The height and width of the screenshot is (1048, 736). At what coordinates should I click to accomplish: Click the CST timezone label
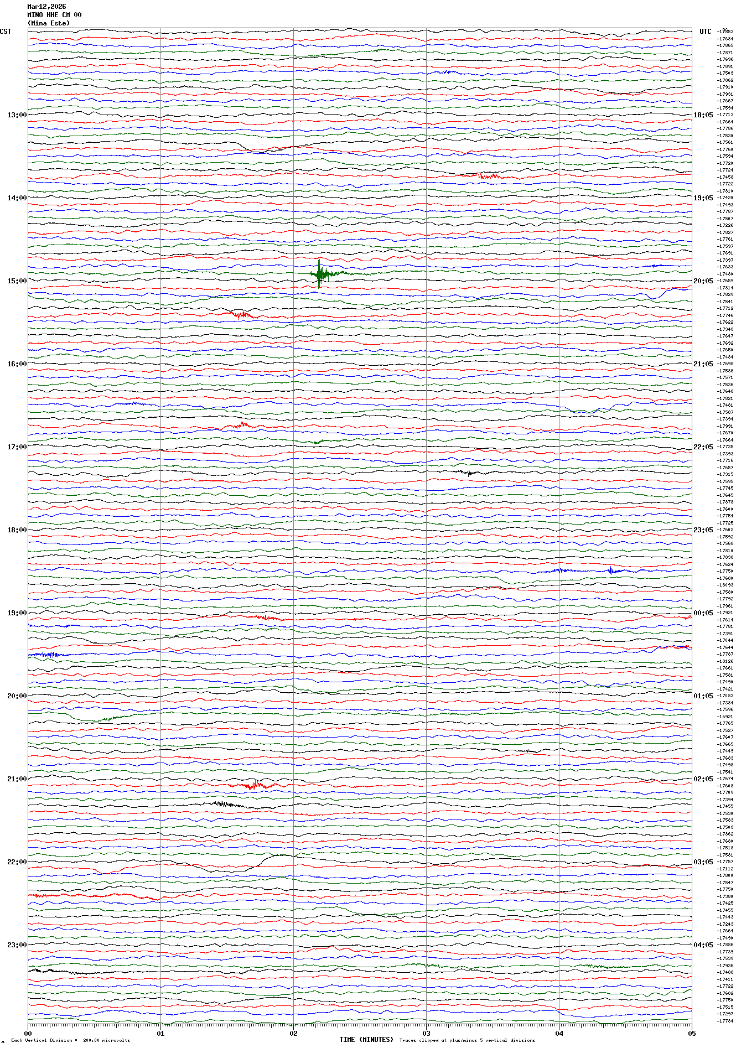click(x=6, y=32)
